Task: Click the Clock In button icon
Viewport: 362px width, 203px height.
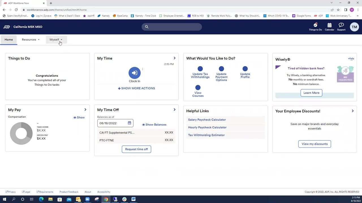Action: tap(135, 73)
